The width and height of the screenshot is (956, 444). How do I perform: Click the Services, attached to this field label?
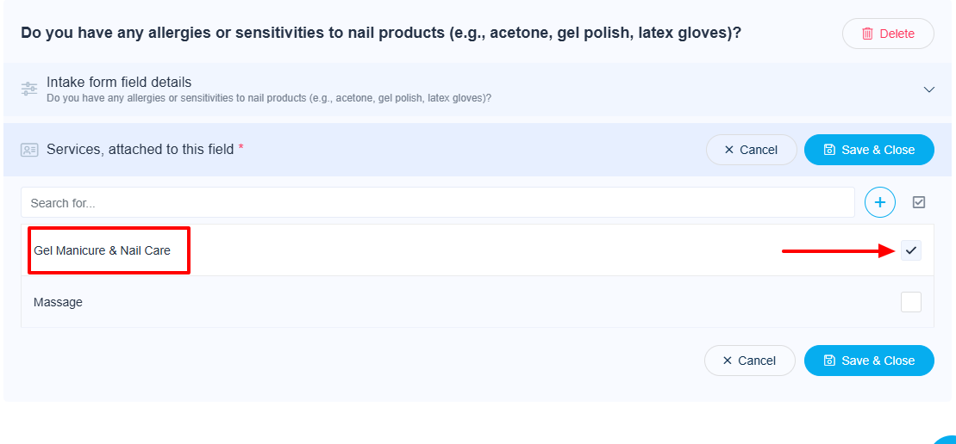pyautogui.click(x=140, y=149)
